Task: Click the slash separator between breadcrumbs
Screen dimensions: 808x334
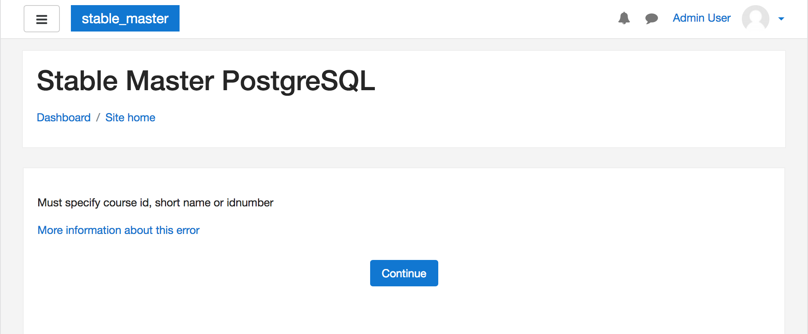Action: click(98, 117)
